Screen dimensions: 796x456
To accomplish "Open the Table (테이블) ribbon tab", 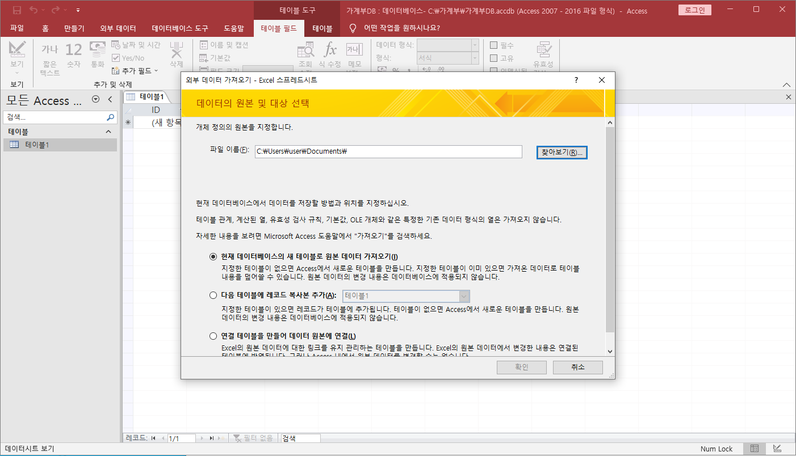I will [322, 28].
